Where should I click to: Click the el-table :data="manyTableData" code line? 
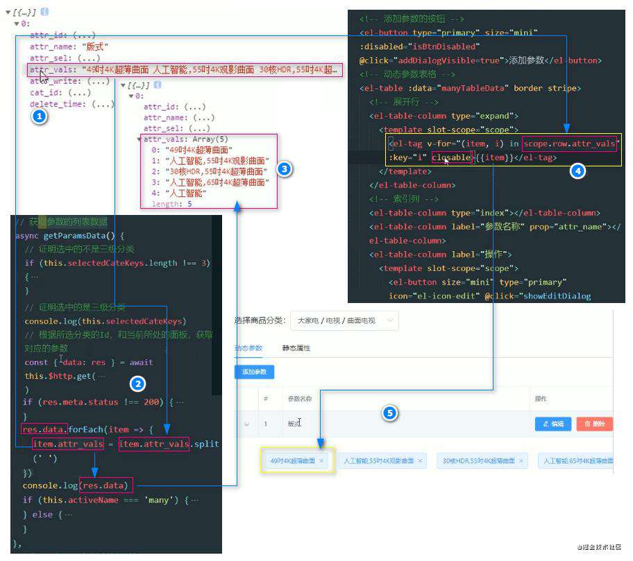click(471, 88)
